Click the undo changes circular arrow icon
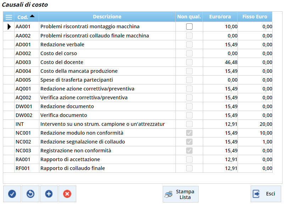Screen dimensions: 284x205 30,194
